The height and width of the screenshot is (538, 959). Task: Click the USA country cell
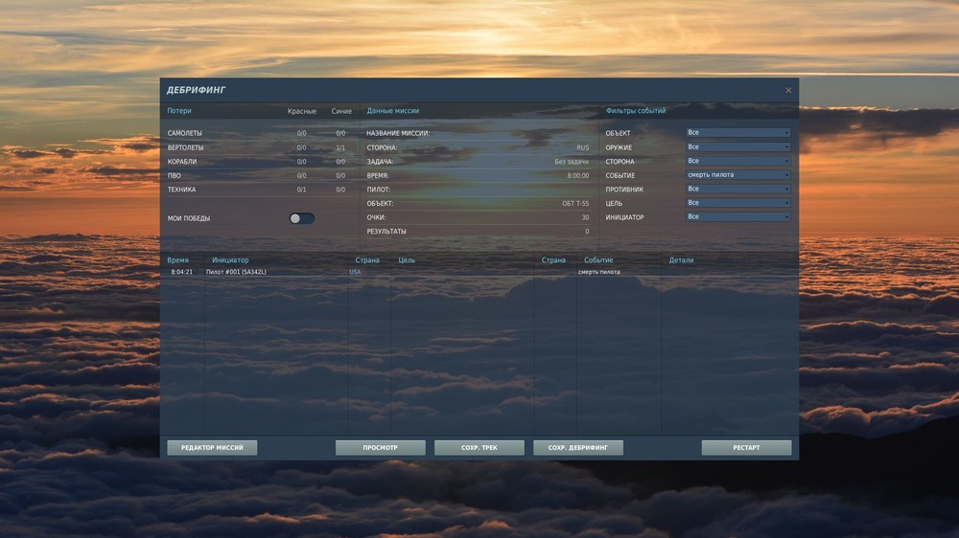(x=356, y=272)
